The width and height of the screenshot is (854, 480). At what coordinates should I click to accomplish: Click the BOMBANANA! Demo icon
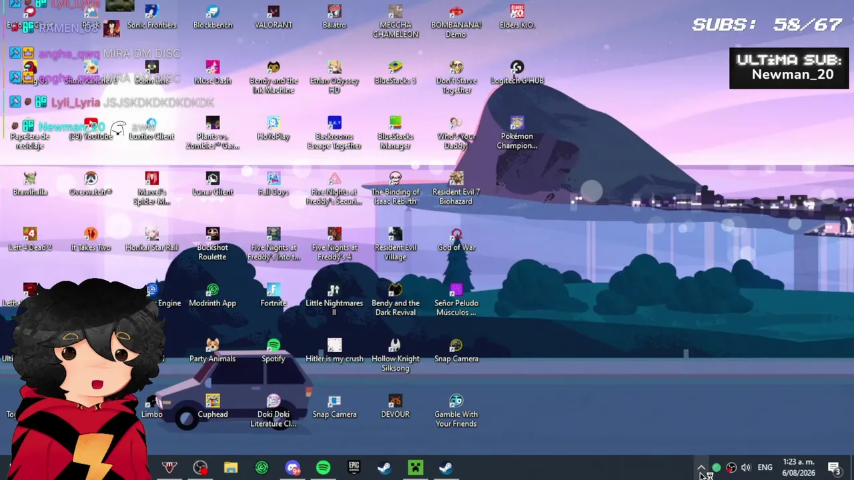click(456, 21)
